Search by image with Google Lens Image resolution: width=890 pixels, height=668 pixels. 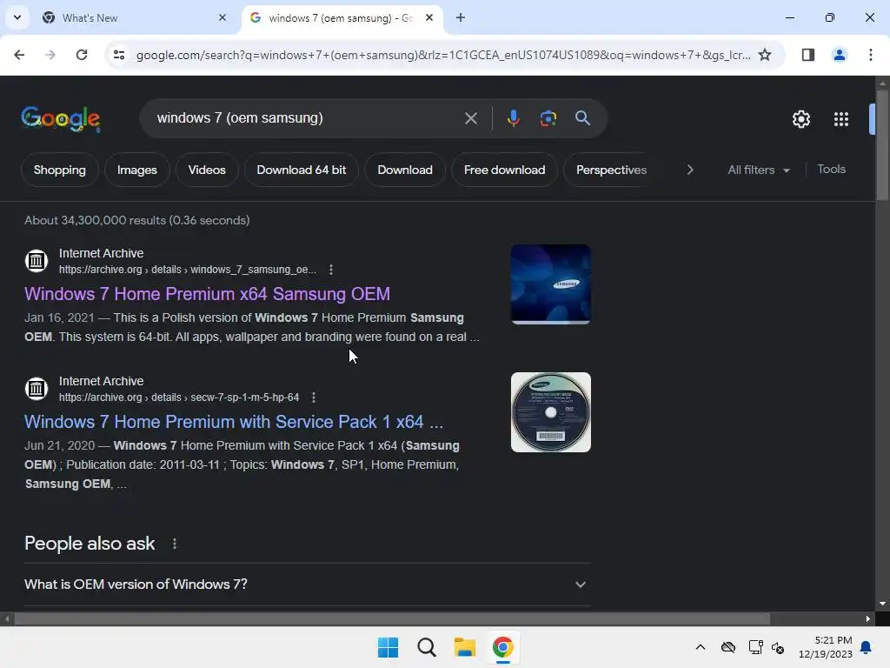(548, 118)
